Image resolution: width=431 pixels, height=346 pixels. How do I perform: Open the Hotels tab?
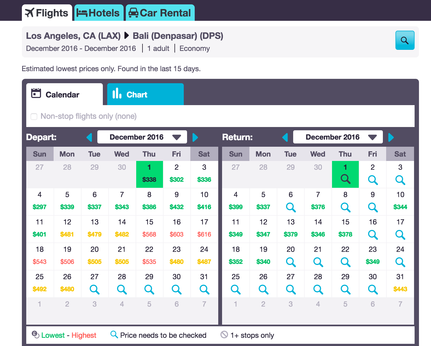pos(99,13)
